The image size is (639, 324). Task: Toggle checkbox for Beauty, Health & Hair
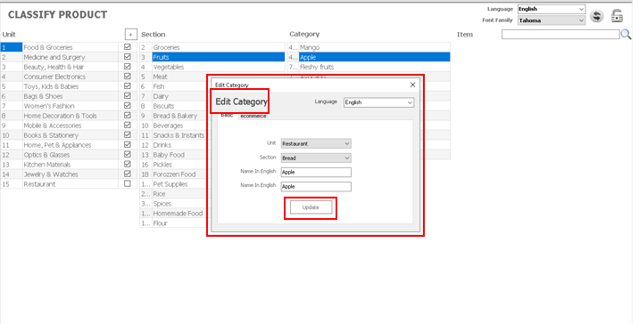pyautogui.click(x=127, y=67)
